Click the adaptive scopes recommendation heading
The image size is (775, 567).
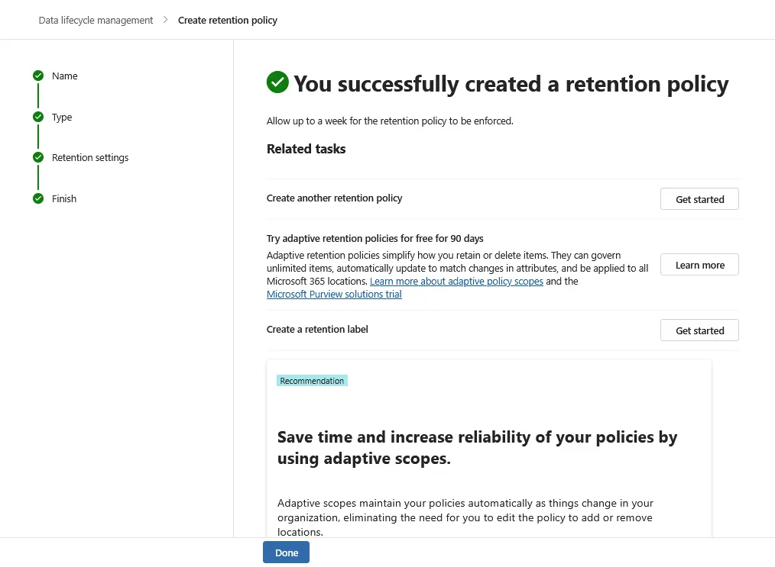[477, 447]
